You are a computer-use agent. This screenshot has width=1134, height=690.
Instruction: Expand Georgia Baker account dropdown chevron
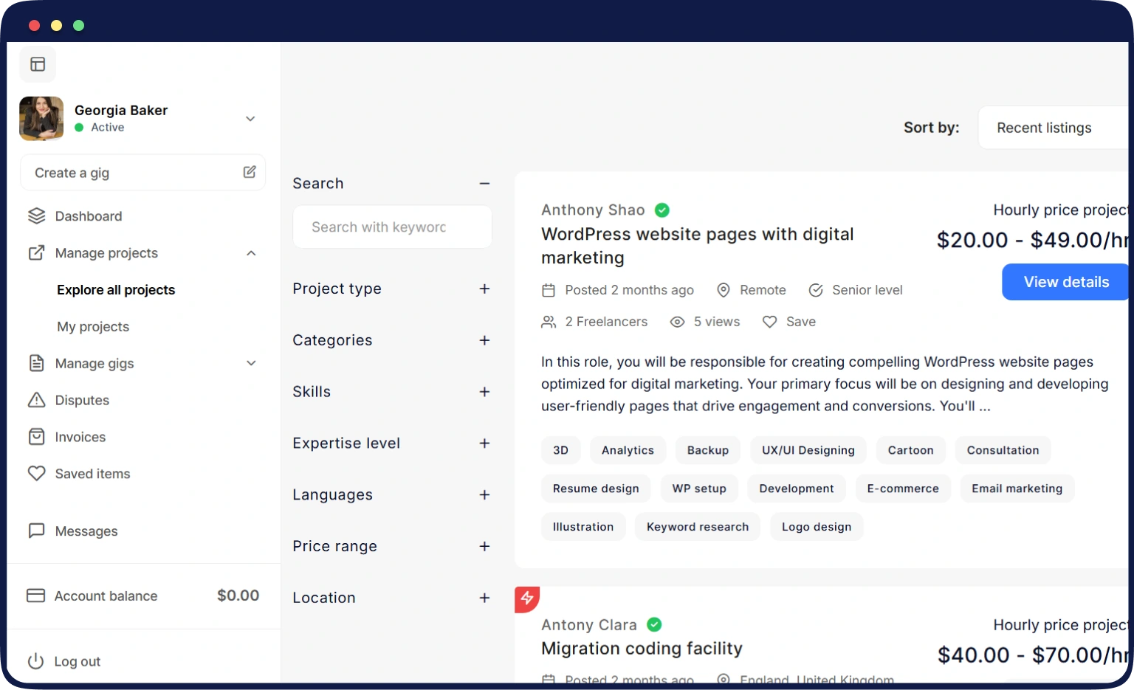point(250,119)
